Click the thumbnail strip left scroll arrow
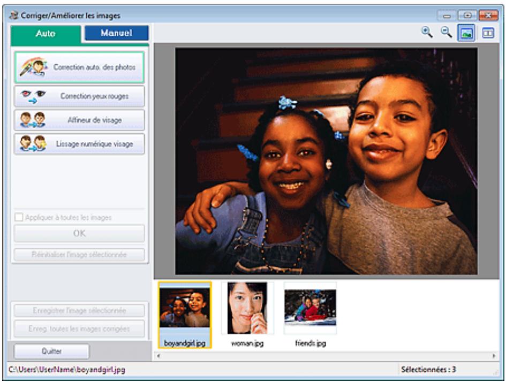The image size is (506, 382). tap(158, 356)
